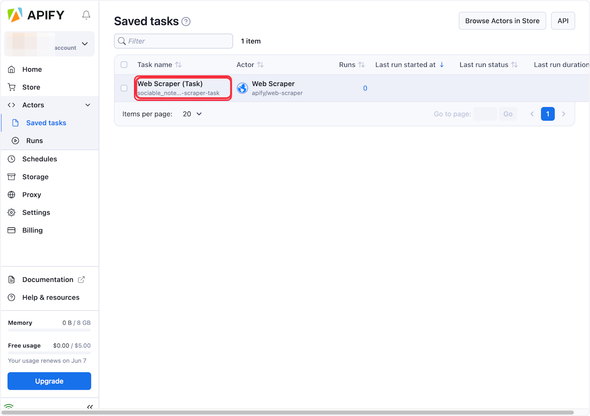Click the runs count 0
The height and width of the screenshot is (416, 590).
[365, 88]
